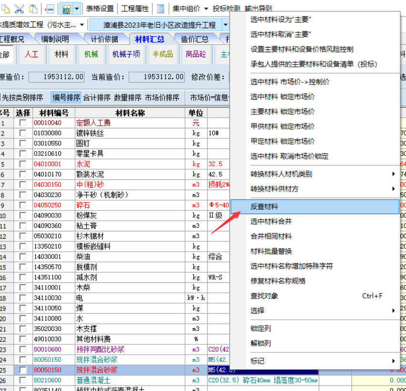Click the delete row icon in the toolbar
Image resolution: width=406 pixels, height=391 pixels.
[x=49, y=9]
